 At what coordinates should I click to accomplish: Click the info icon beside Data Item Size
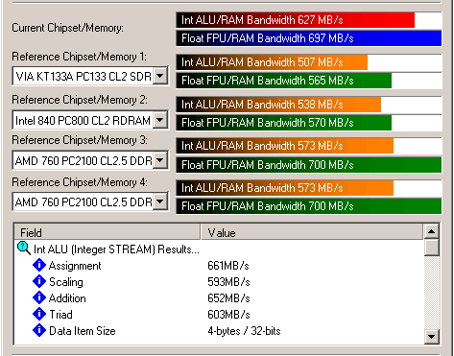coord(39,330)
